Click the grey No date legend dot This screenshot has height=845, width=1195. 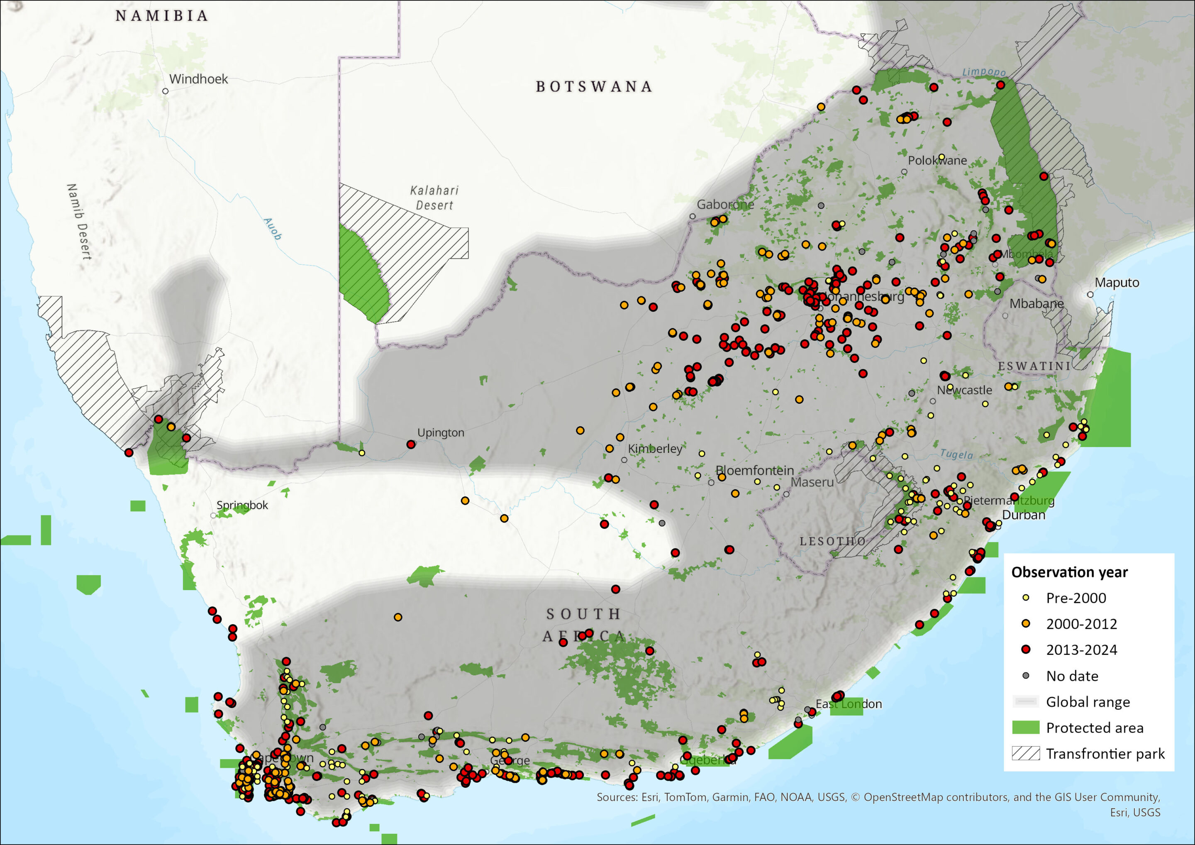(1026, 675)
